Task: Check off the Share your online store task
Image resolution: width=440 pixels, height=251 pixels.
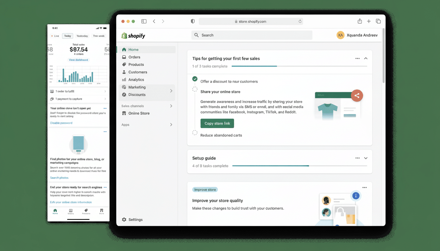Action: pyautogui.click(x=195, y=89)
